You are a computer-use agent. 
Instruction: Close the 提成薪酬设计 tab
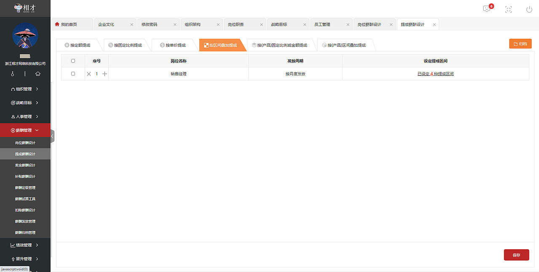pos(435,24)
